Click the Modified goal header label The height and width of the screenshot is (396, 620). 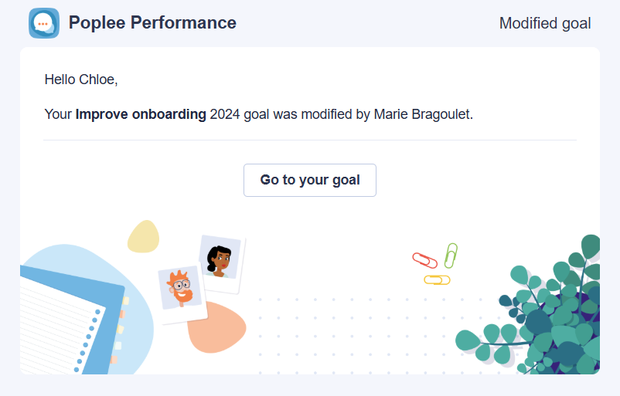click(545, 23)
